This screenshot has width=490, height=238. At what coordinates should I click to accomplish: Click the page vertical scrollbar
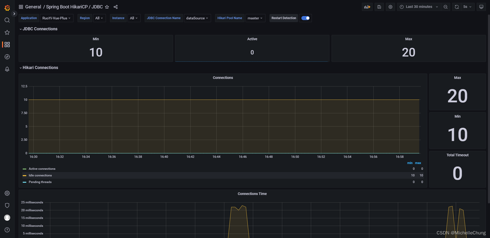[x=489, y=109]
